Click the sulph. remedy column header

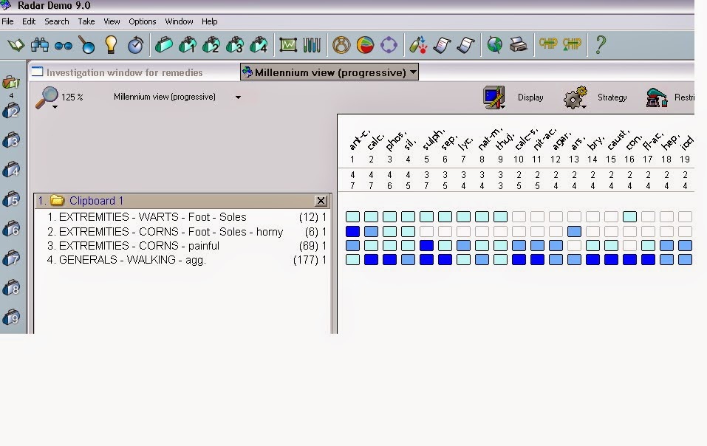(433, 140)
